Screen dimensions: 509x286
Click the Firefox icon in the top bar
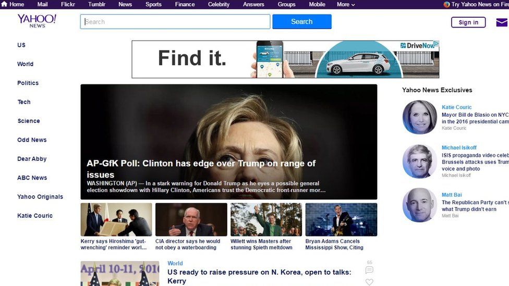click(446, 5)
